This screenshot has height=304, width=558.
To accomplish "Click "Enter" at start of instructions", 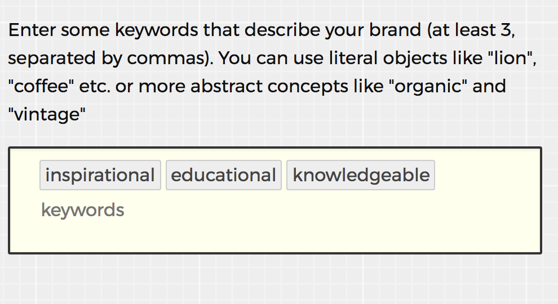I will (x=32, y=30).
